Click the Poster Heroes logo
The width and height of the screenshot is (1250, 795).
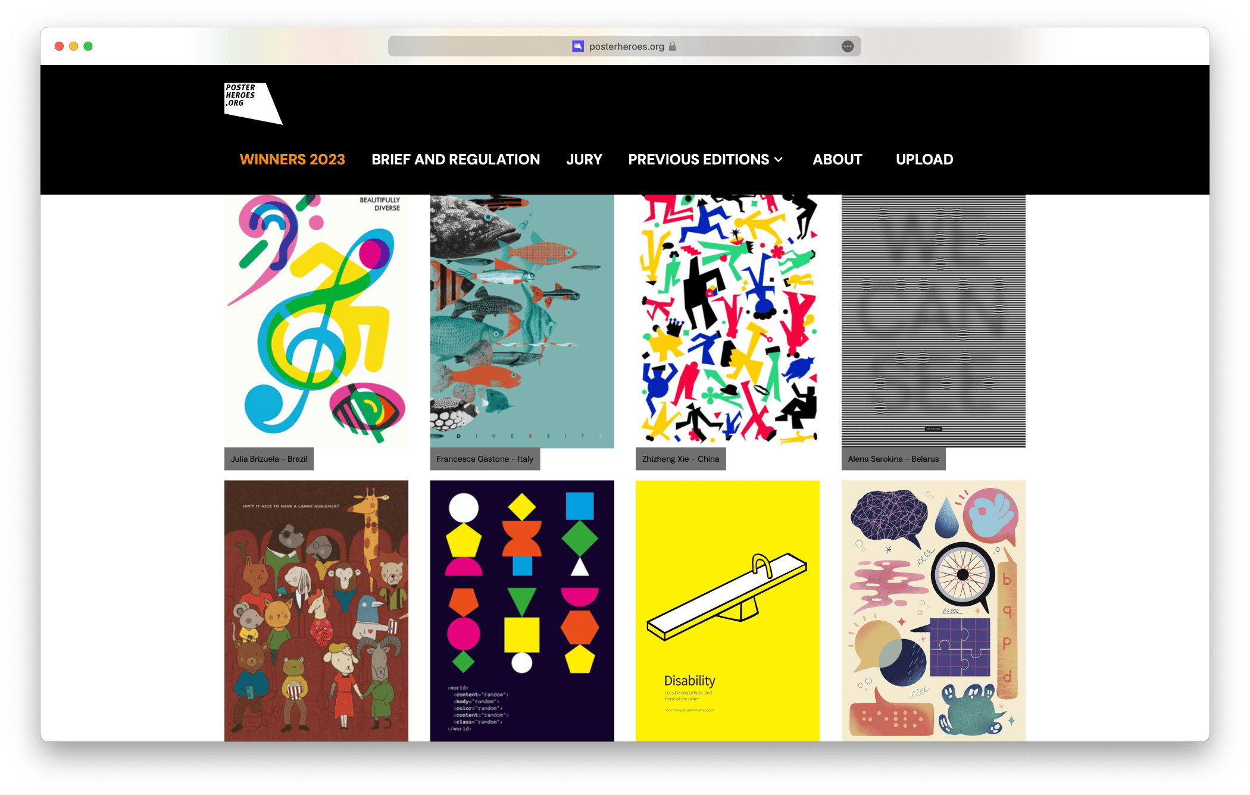(253, 103)
